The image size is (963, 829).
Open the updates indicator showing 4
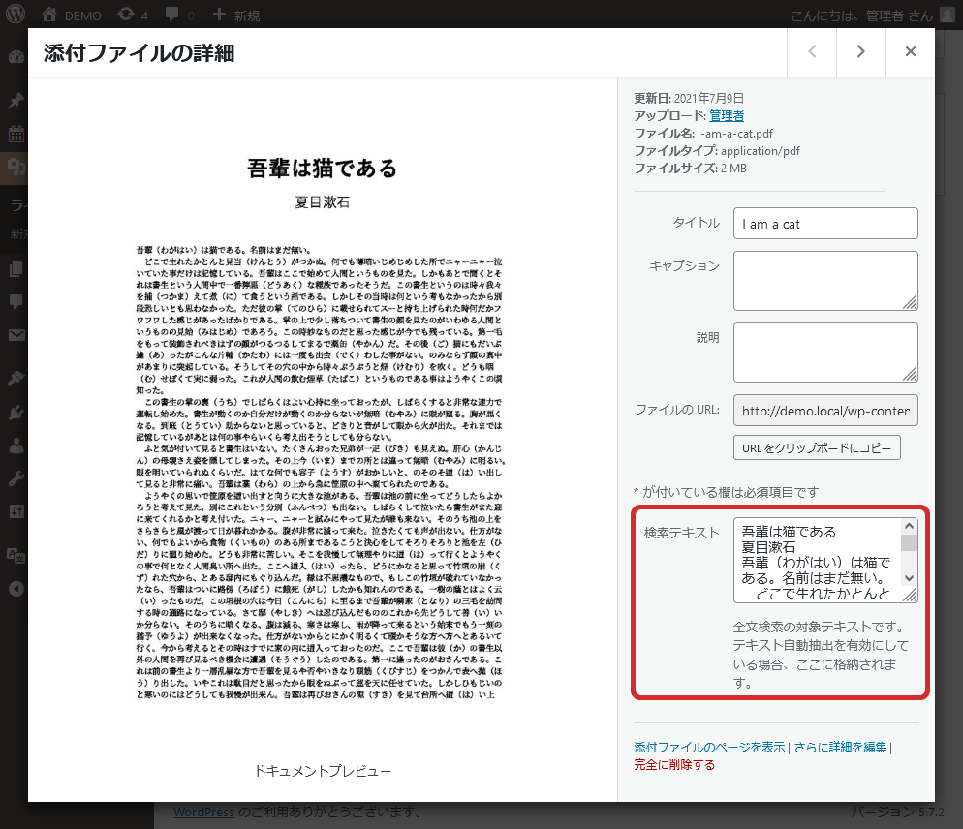tap(133, 15)
